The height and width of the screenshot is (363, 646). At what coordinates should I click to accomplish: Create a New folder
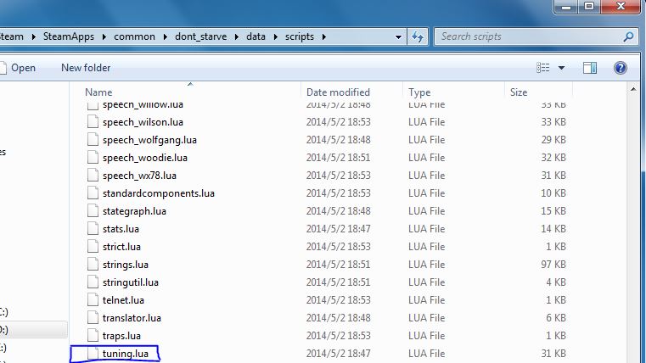86,68
